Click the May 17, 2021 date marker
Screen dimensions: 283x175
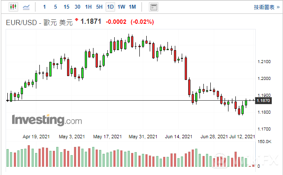[x=107, y=137]
